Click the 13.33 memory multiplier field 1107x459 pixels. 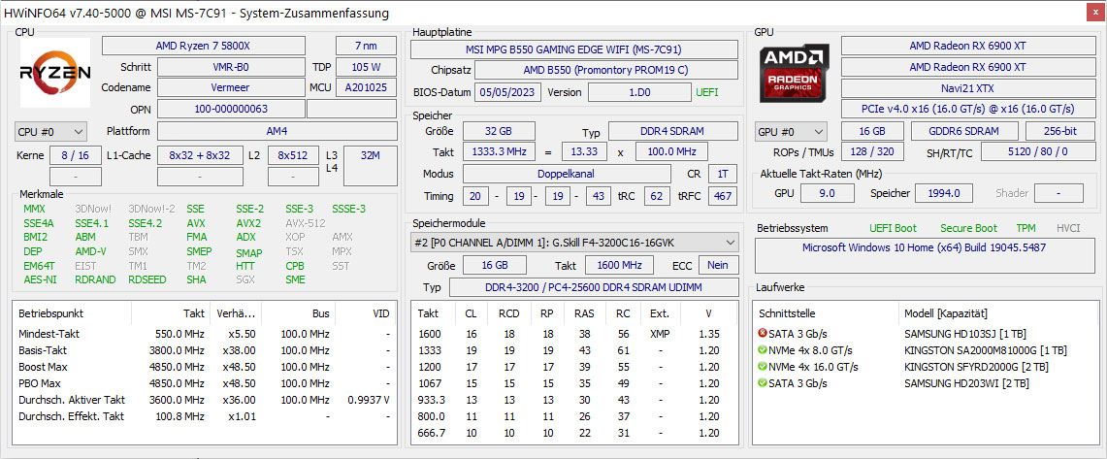(x=584, y=151)
